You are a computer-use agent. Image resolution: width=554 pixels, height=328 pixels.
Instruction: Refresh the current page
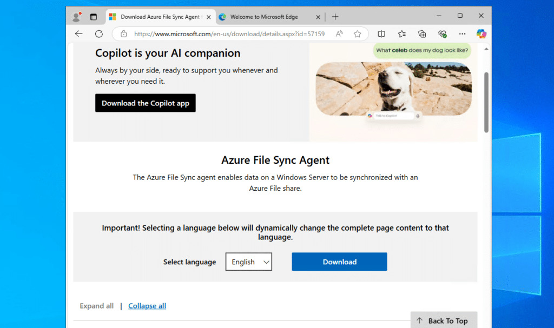pos(99,34)
